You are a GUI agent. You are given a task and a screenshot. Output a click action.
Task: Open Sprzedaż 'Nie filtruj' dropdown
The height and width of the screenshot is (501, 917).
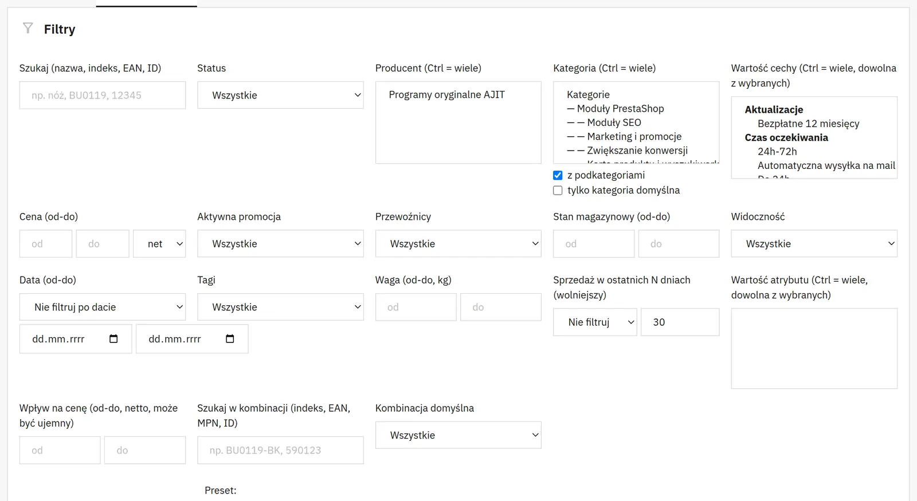pyautogui.click(x=595, y=322)
